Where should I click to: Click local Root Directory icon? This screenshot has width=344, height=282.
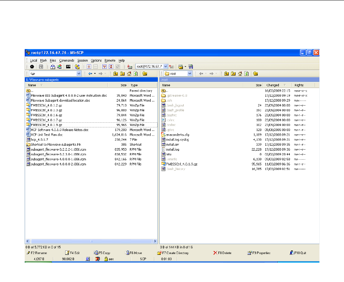point(122,74)
